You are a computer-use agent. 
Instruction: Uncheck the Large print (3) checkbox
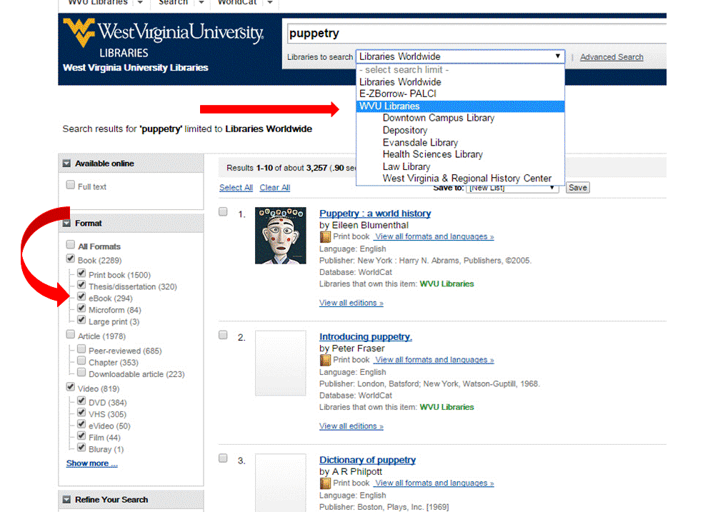[81, 320]
